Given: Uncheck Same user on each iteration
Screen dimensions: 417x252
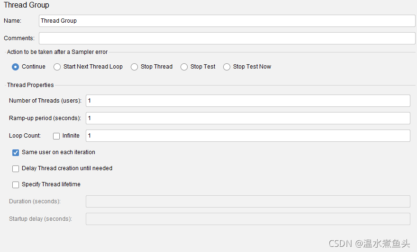Looking at the screenshot, I should click(x=16, y=153).
